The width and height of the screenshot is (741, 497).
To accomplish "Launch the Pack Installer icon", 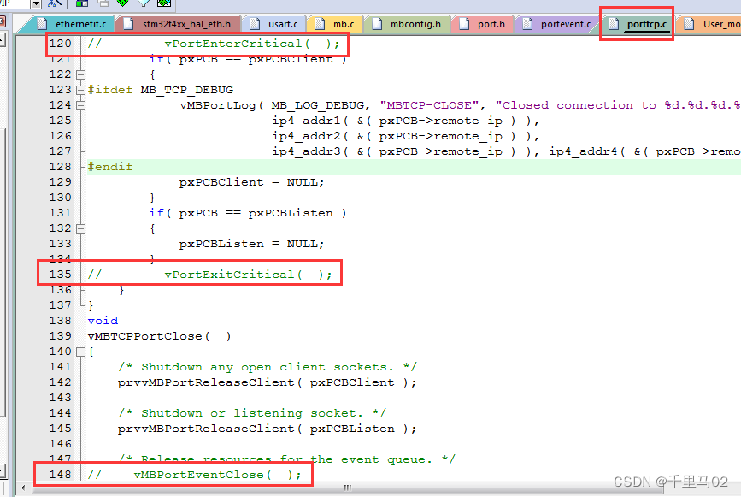I will [x=164, y=3].
